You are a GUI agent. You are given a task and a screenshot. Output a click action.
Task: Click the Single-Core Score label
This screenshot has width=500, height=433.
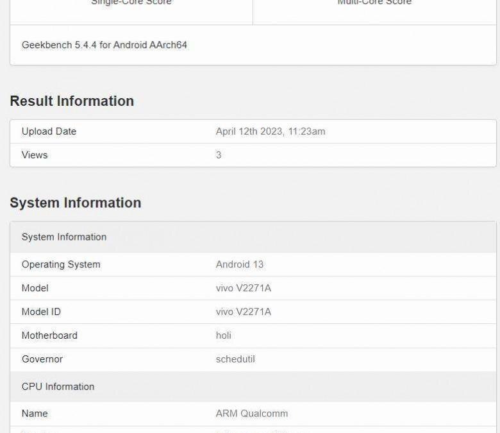pyautogui.click(x=131, y=3)
